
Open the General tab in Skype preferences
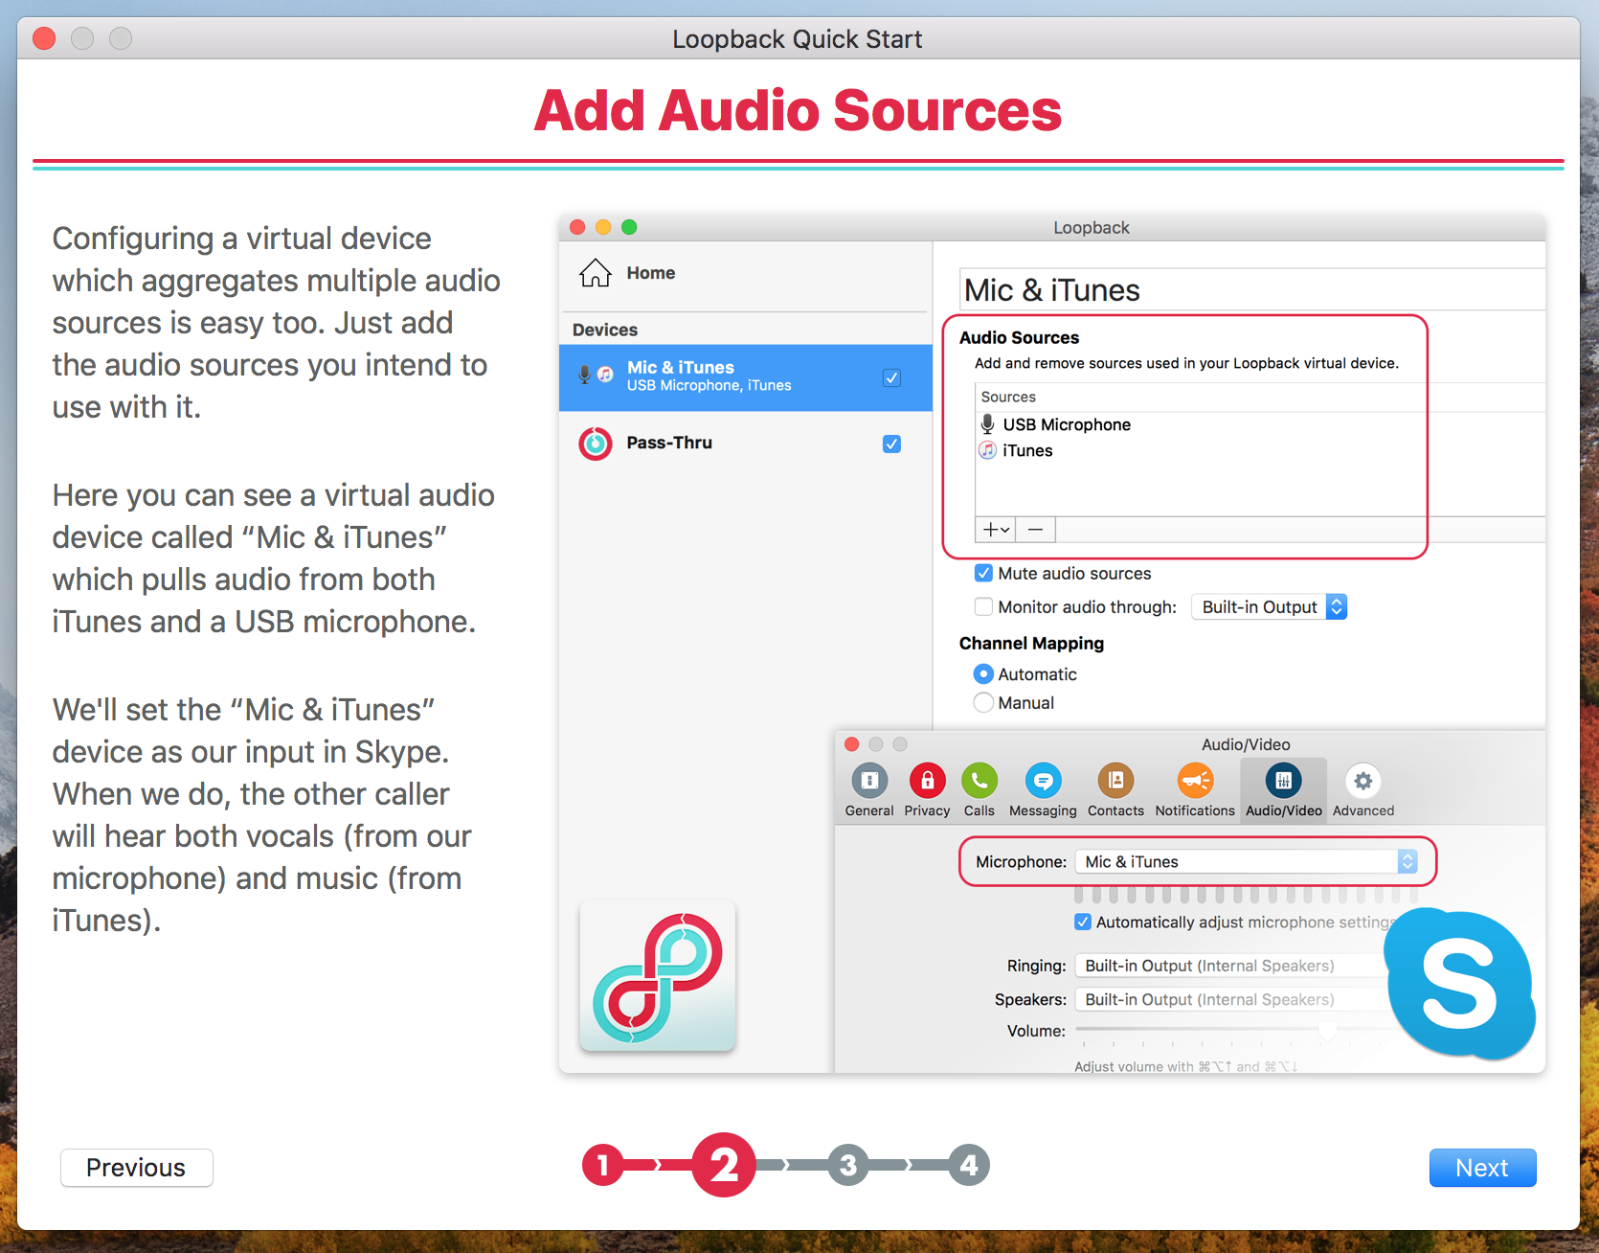[x=869, y=791]
